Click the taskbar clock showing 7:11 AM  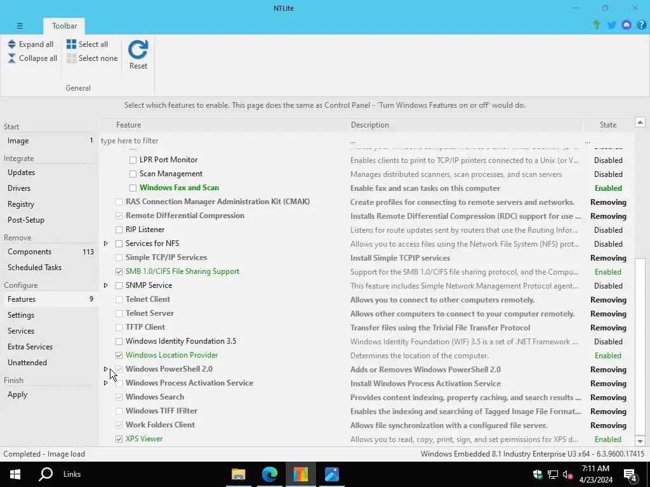(595, 474)
